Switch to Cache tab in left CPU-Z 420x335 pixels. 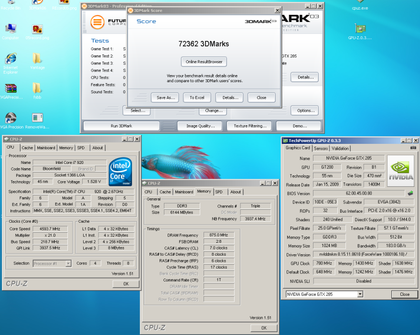27,148
